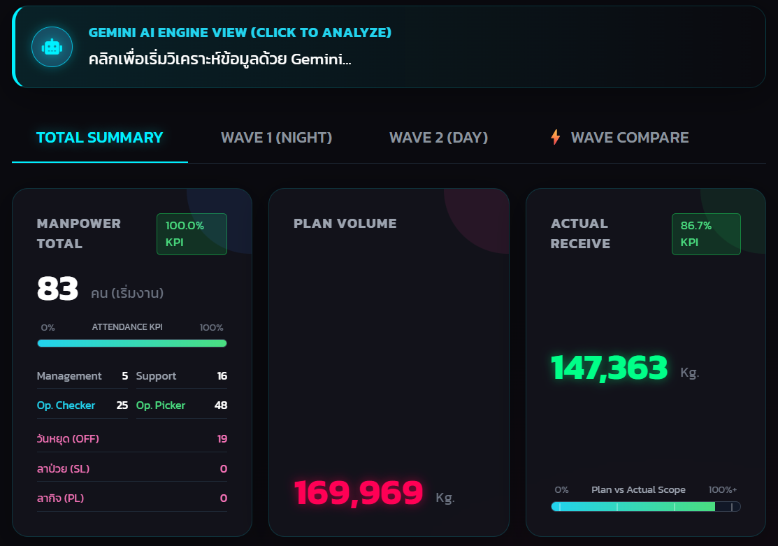The width and height of the screenshot is (778, 546).
Task: Open the WAVE COMPARE tab
Action: [x=629, y=137]
